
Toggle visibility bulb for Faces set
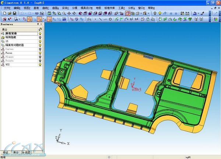point(40,53)
